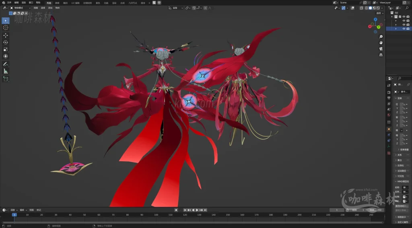Switch to the Geometry Nodes workspace tab
Image resolution: width=412 pixels, height=228 pixels.
tap(133, 3)
